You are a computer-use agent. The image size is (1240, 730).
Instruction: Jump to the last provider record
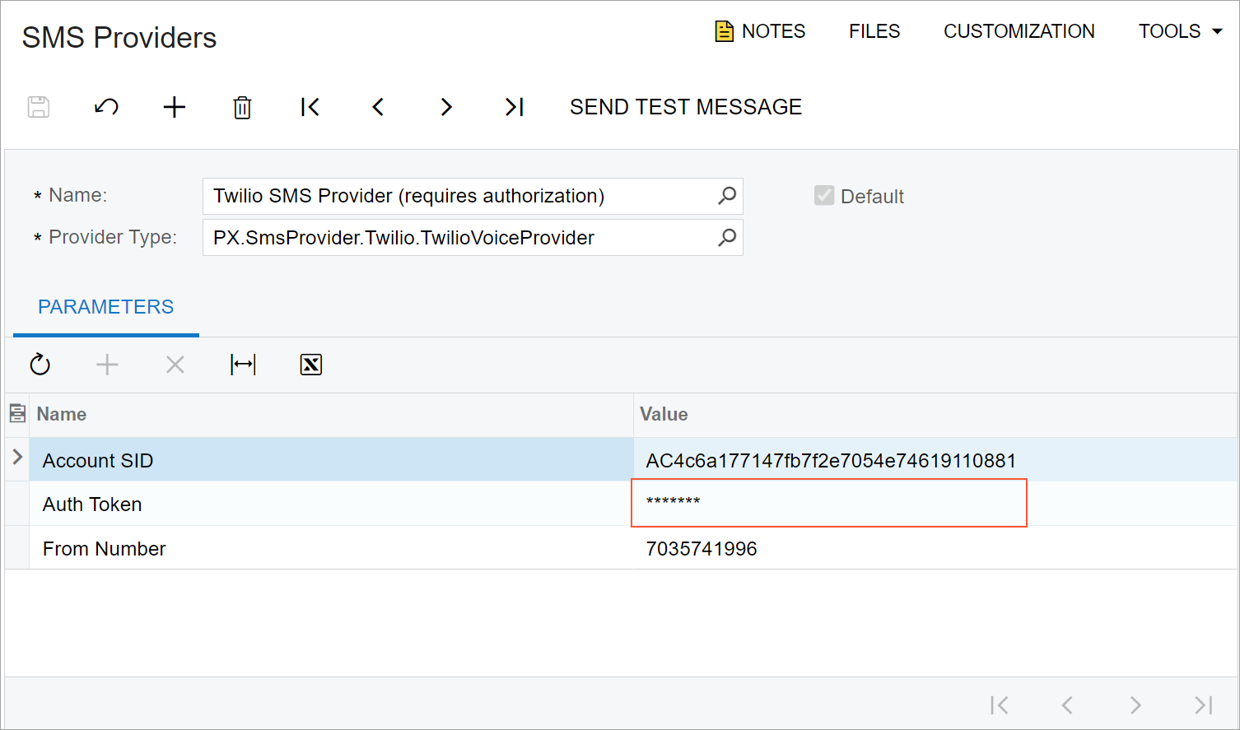[514, 107]
